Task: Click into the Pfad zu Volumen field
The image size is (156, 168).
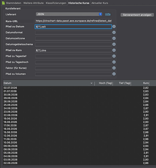Action: click(x=73, y=74)
